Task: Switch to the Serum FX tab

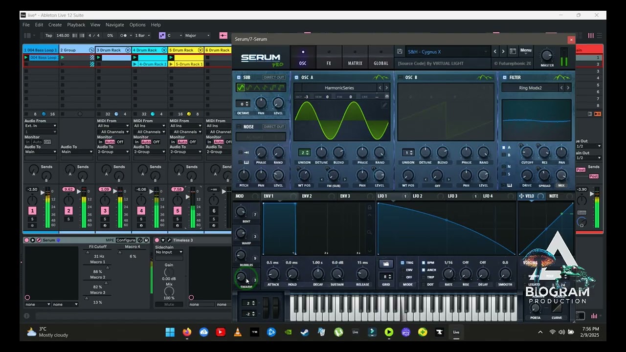Action: coord(329,58)
